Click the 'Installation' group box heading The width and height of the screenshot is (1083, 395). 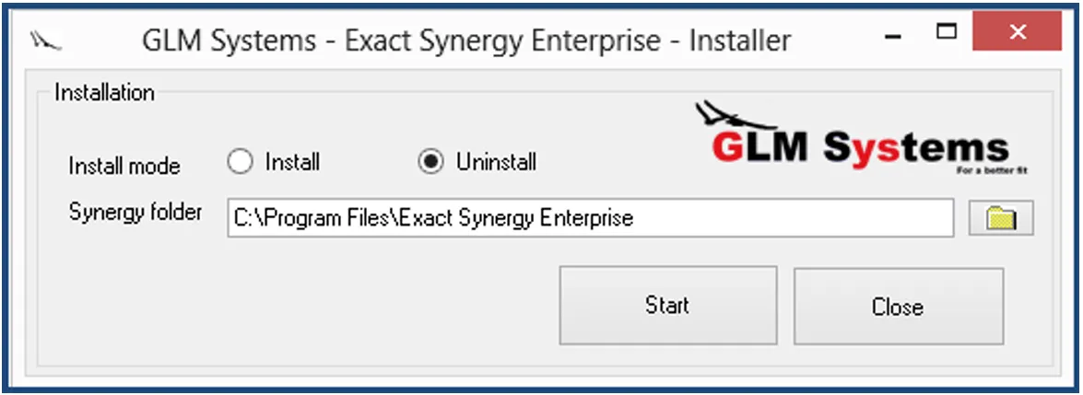(104, 93)
